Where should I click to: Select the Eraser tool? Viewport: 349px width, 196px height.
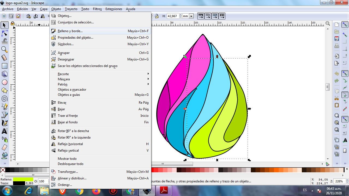(4, 147)
